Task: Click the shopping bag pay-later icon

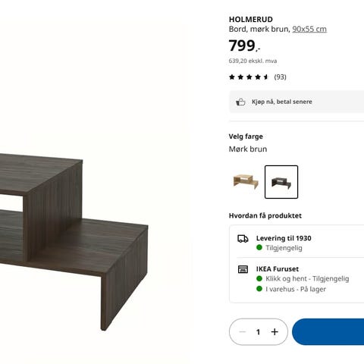Action: coord(240,102)
